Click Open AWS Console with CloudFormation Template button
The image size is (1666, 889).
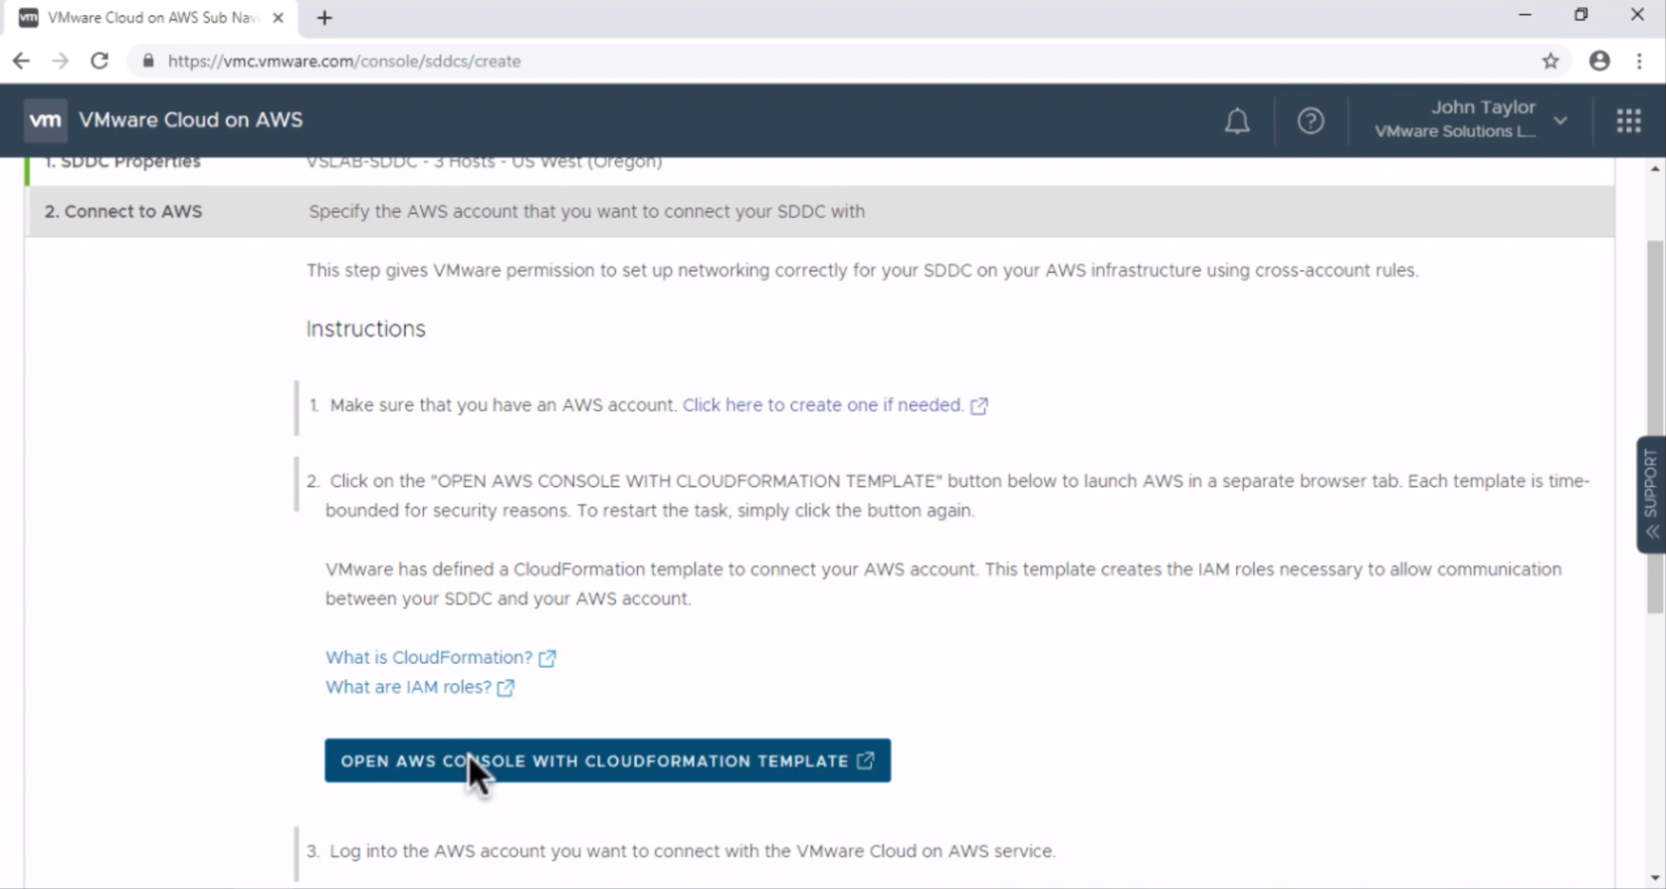tap(607, 761)
